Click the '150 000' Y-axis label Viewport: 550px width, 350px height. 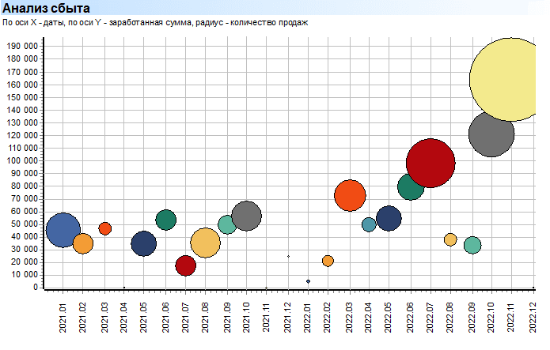[22, 97]
